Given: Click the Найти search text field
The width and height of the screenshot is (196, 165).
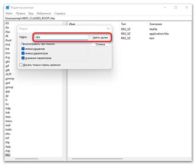Looking at the screenshot, I should (61, 37).
